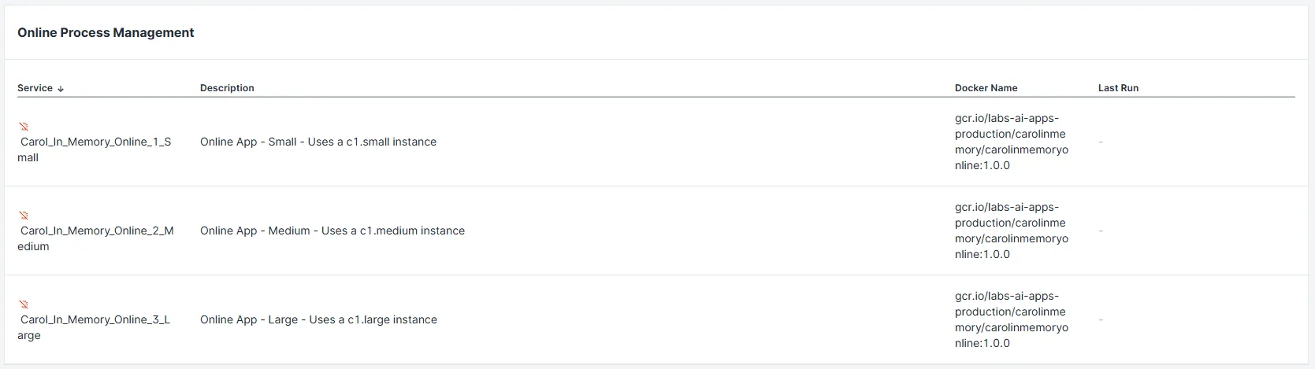
Task: Click the Last Run dash in Small row
Action: [1101, 142]
